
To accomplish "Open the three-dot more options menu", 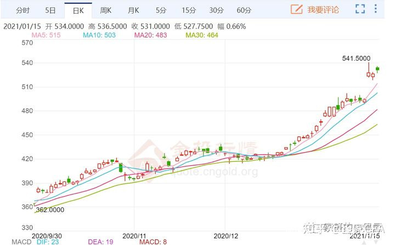I will point(376,9).
